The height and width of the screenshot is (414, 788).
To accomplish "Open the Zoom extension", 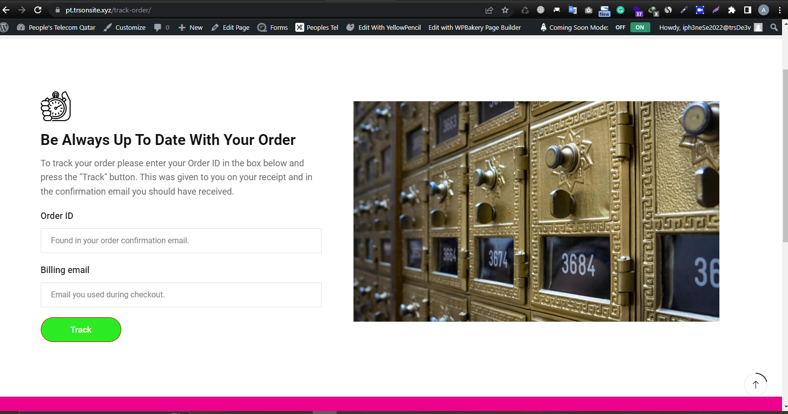I will pos(700,10).
